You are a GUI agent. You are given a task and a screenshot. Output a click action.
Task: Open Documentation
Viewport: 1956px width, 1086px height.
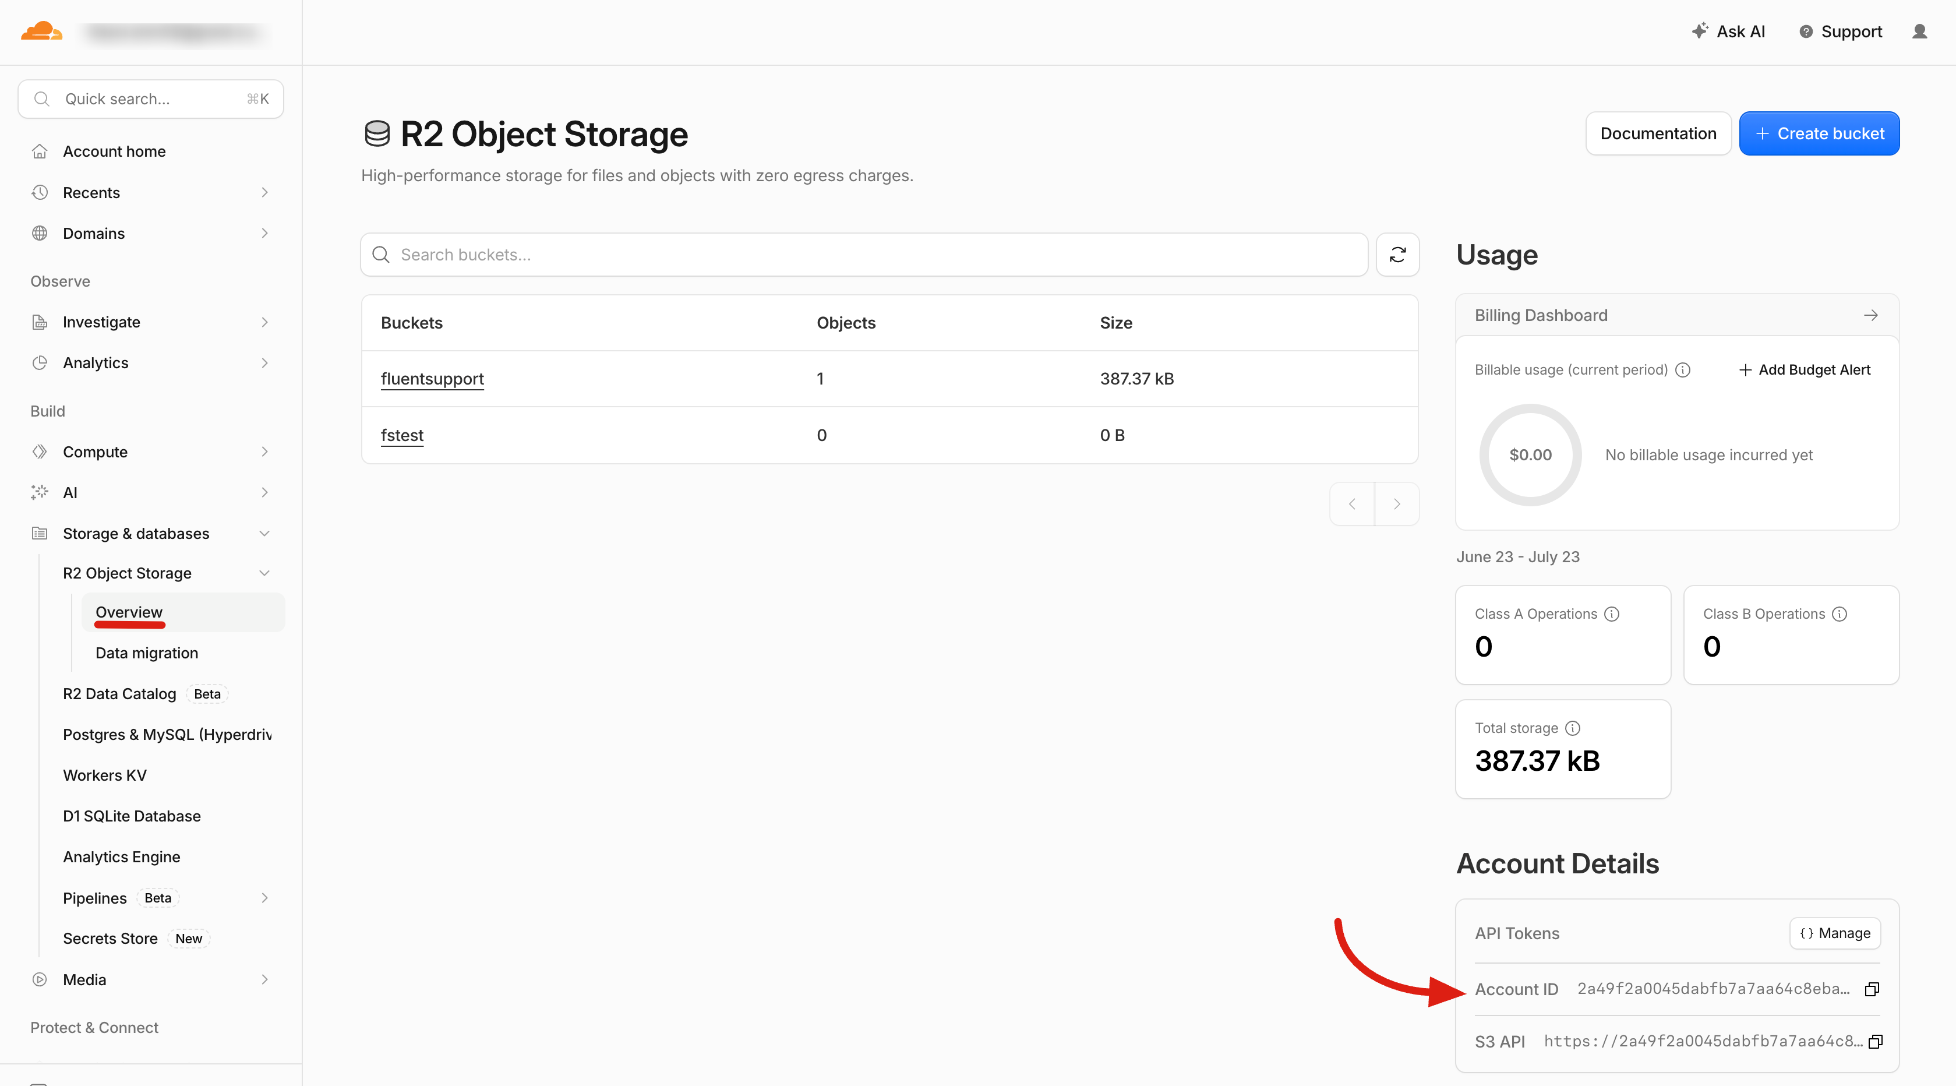point(1658,133)
